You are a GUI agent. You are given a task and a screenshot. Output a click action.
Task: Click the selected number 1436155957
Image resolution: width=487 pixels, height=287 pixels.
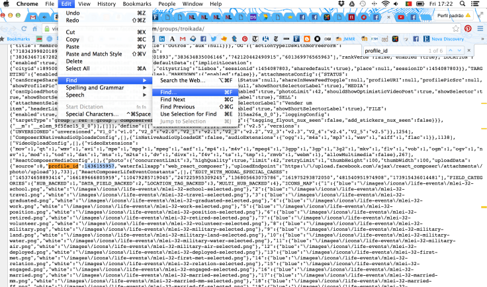pyautogui.click(x=99, y=166)
